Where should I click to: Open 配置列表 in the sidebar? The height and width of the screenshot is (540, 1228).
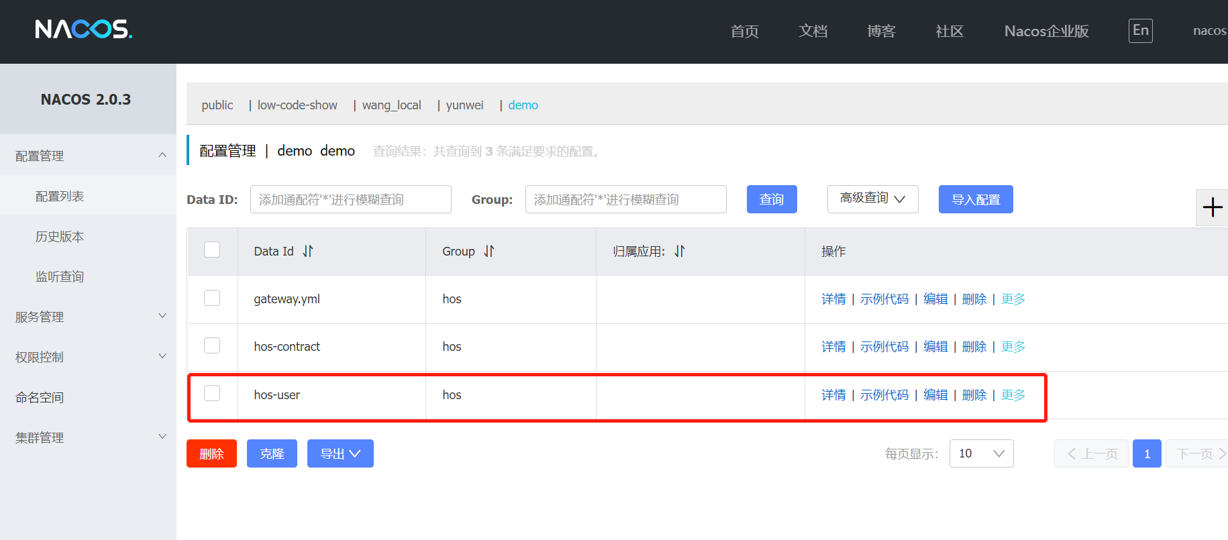coord(88,196)
